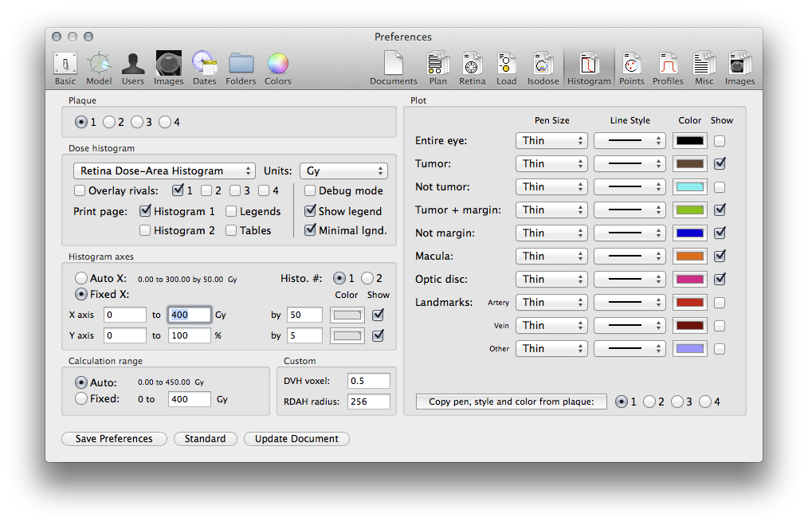Click the Save Preferences button
Image resolution: width=808 pixels, height=525 pixels.
coord(114,439)
